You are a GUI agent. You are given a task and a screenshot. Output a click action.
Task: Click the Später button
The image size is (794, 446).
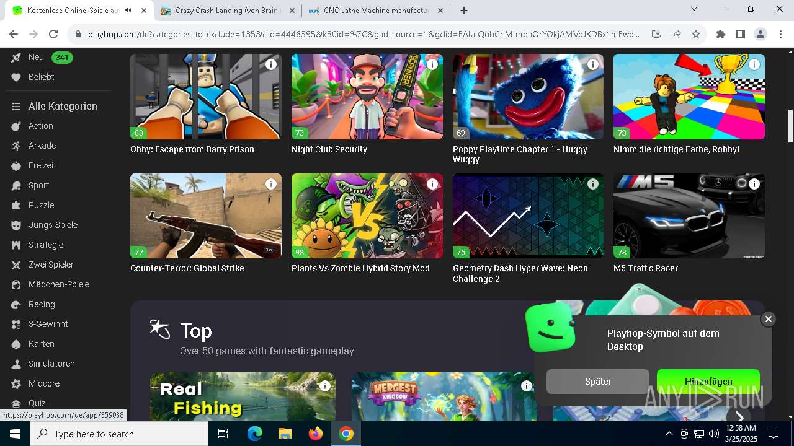598,382
